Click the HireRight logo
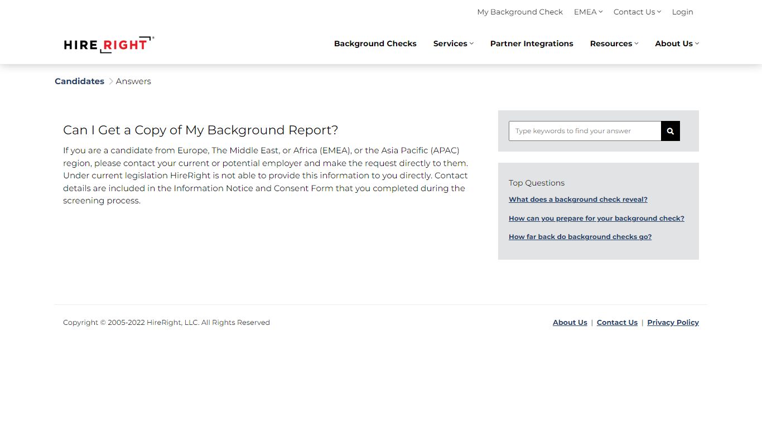The image size is (762, 428). tap(109, 45)
